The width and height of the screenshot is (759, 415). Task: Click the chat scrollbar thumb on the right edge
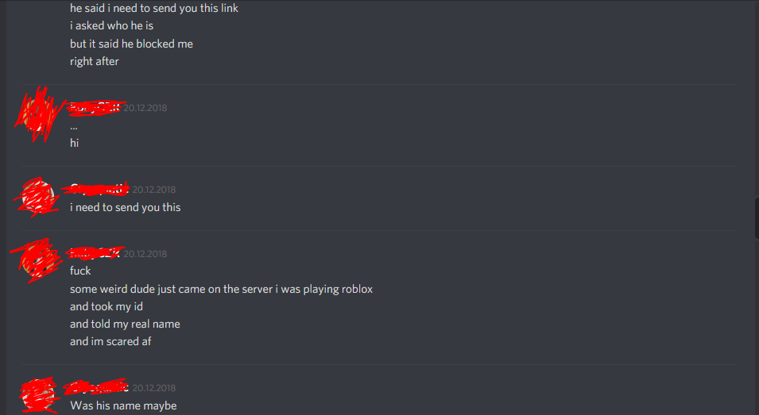[757, 217]
